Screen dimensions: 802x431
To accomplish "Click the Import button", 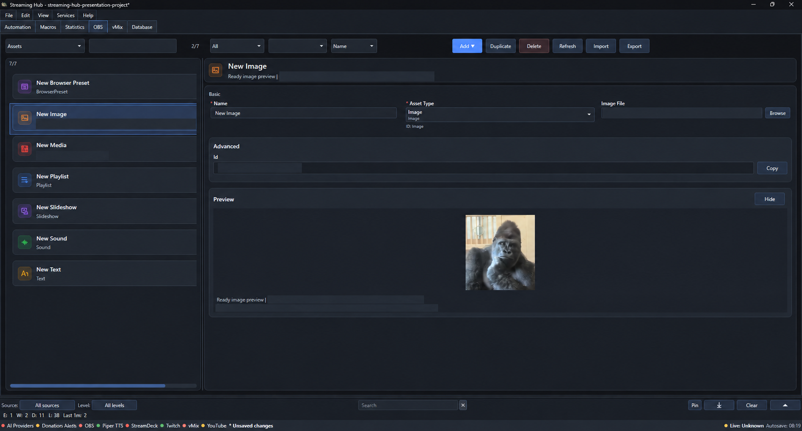I will [x=601, y=46].
